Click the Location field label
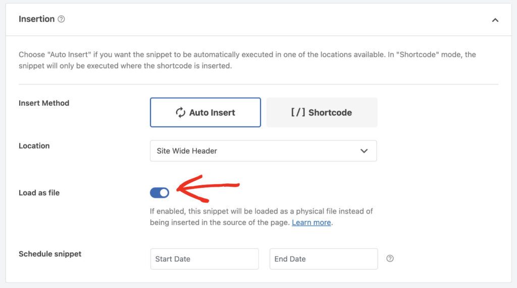Viewport: 517px width, 288px height. [x=34, y=146]
